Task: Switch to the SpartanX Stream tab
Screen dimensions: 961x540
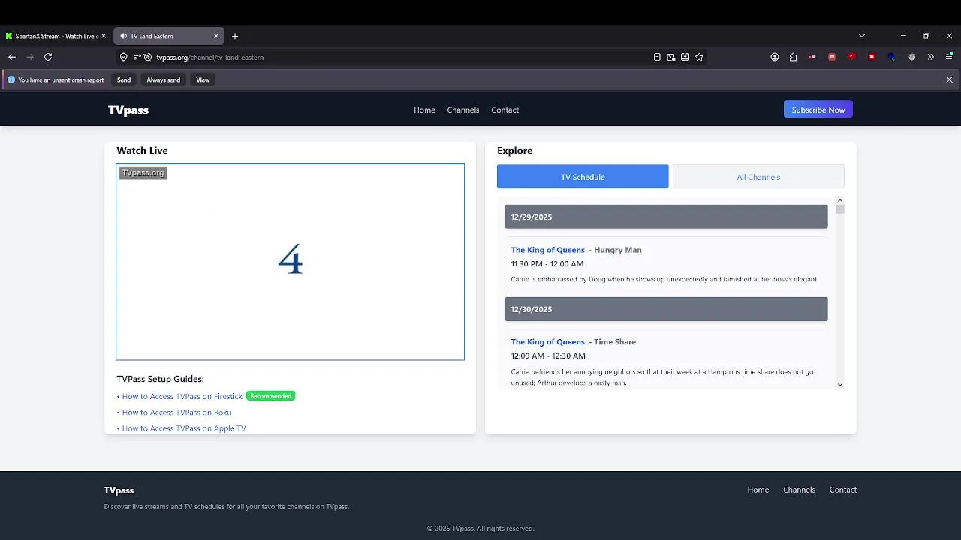Action: 56,36
